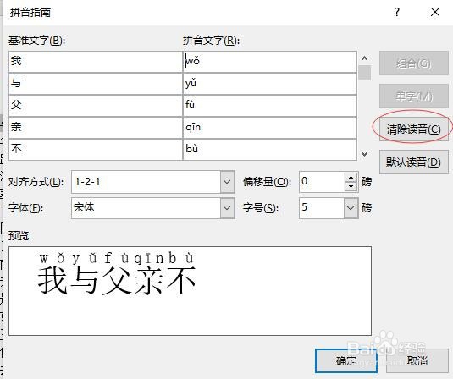Click the list scrollbar thumb
The width and height of the screenshot is (453, 379).
pos(365,72)
